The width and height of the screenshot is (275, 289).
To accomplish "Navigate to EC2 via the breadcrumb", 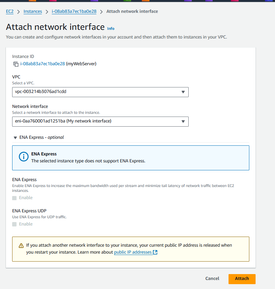I will click(x=9, y=11).
